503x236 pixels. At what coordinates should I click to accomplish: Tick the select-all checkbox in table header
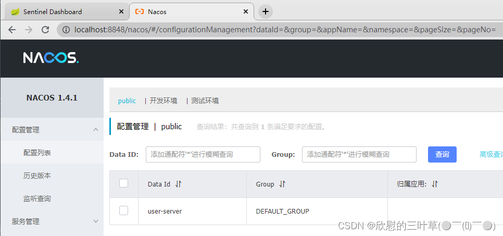(123, 183)
